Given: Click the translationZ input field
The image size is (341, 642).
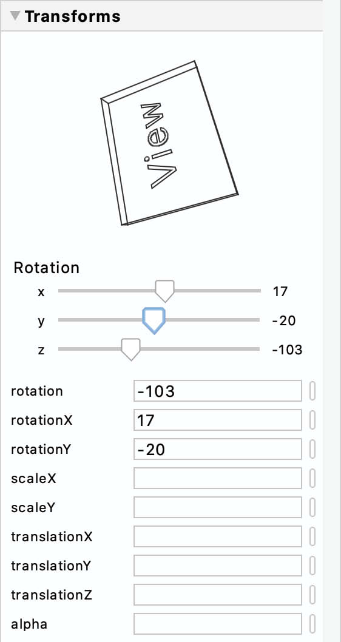Looking at the screenshot, I should [x=218, y=595].
